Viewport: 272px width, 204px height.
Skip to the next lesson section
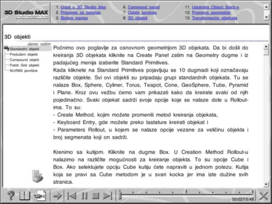108,196
